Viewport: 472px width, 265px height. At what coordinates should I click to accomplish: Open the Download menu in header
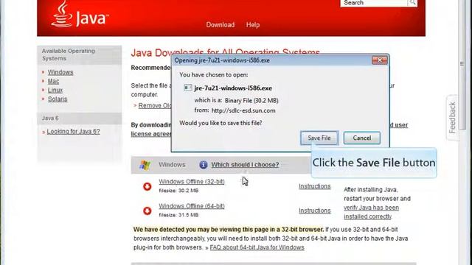coord(221,25)
